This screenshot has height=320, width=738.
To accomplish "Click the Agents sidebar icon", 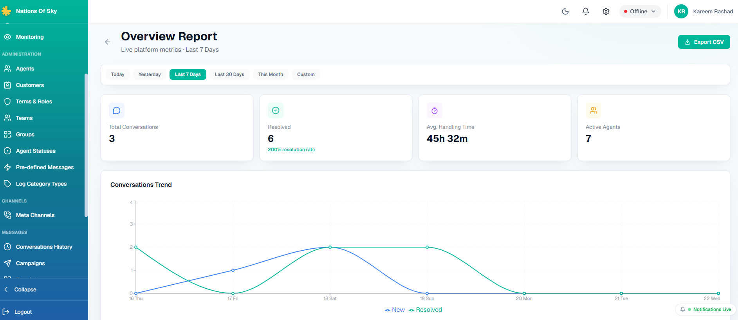I will point(7,69).
